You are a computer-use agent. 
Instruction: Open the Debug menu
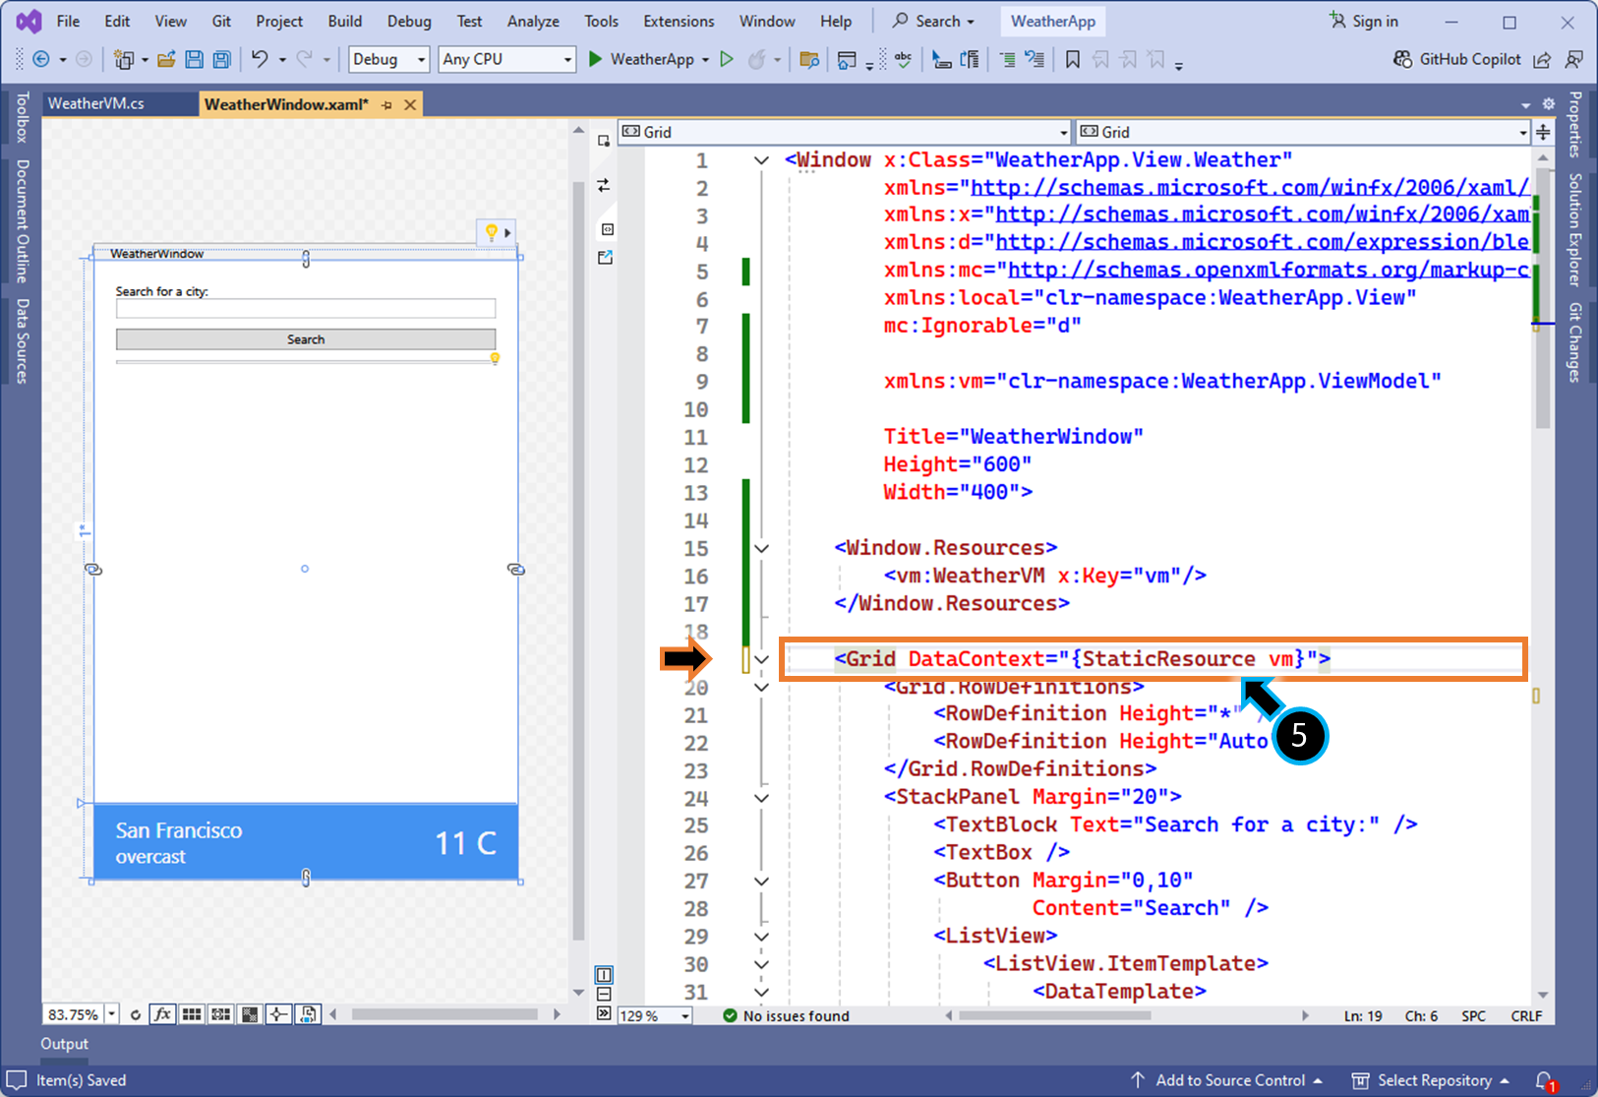(x=409, y=21)
